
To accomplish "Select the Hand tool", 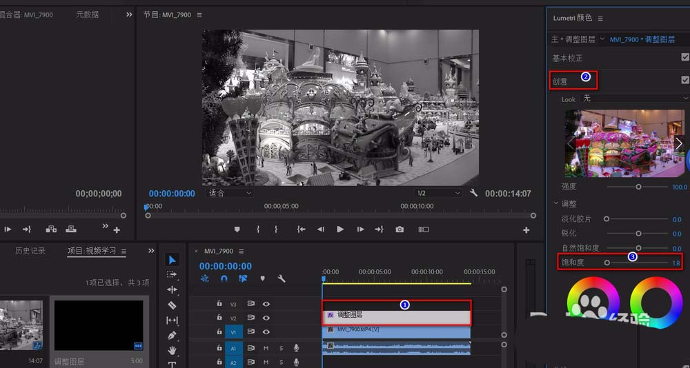I will (x=172, y=351).
